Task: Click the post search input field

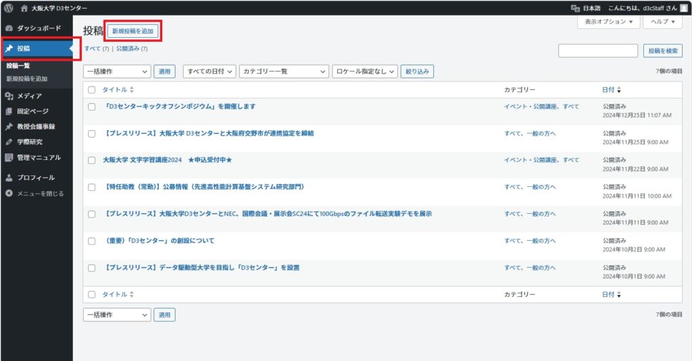Action: coord(598,51)
